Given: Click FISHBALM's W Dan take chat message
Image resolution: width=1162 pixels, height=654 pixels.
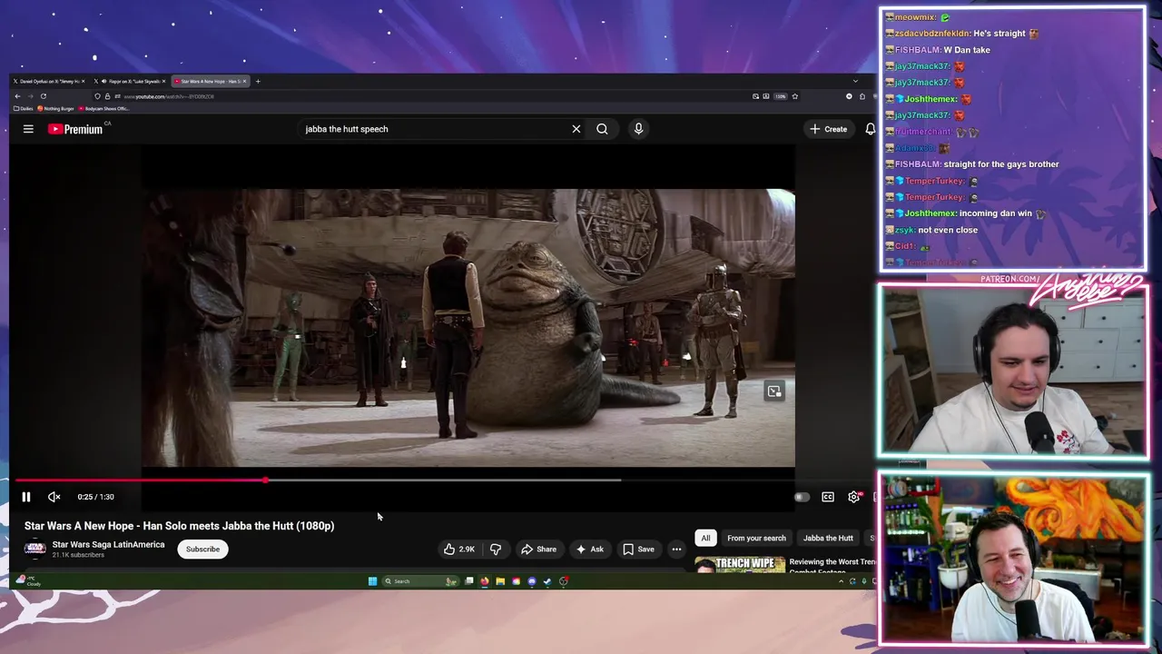Looking at the screenshot, I should [x=942, y=50].
